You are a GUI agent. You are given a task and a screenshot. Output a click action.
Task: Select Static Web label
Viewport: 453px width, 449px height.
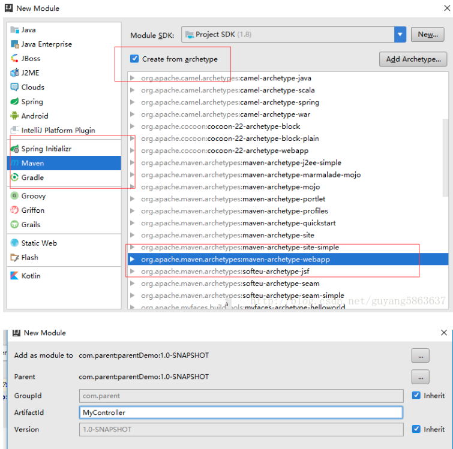(x=39, y=243)
